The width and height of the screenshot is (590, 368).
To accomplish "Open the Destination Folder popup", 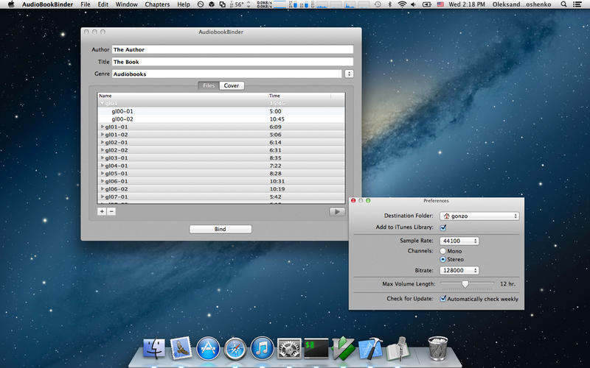I will [x=479, y=216].
